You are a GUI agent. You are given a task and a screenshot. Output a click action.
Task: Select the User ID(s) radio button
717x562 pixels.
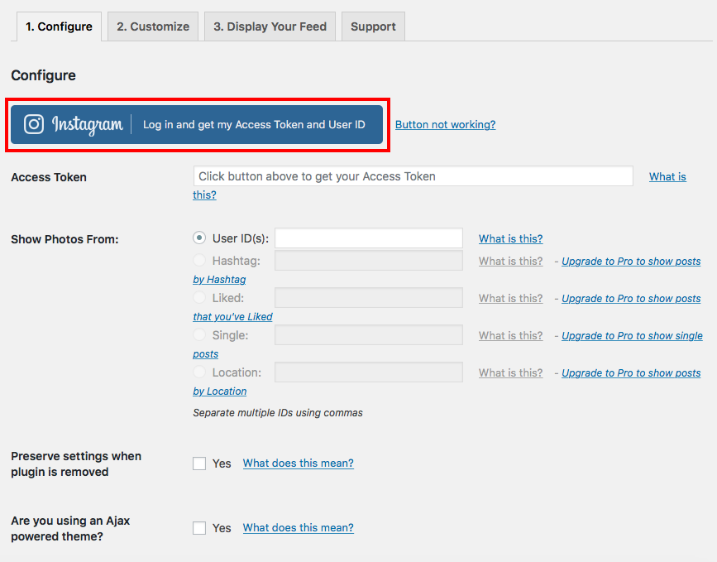(199, 238)
